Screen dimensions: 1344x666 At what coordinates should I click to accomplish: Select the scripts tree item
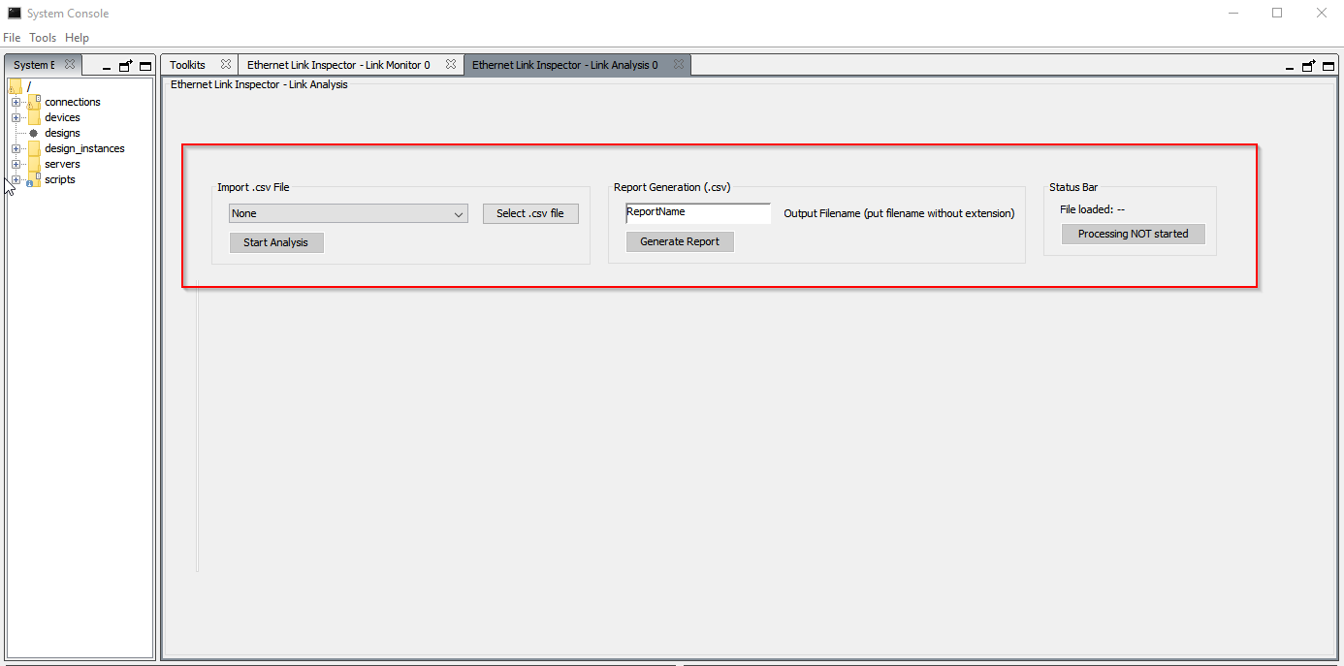pyautogui.click(x=60, y=179)
